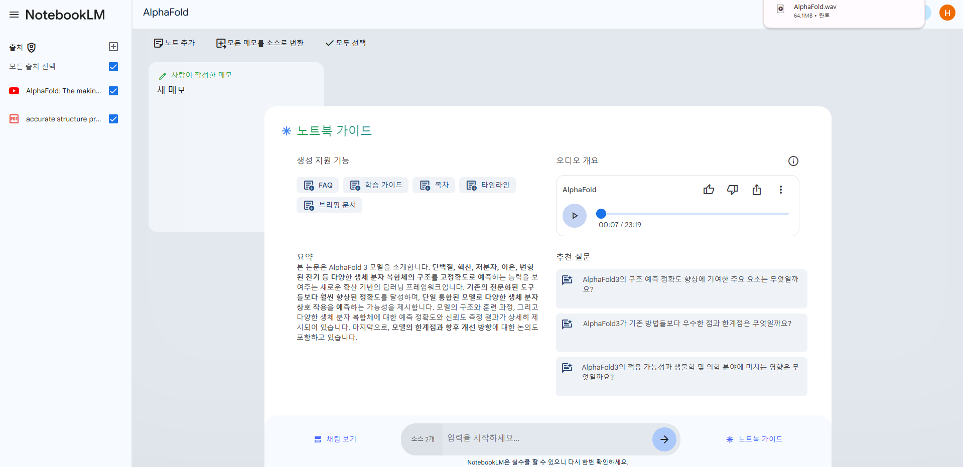Open audio overview more options menu
Viewport: 963px width, 467px height.
coord(781,190)
